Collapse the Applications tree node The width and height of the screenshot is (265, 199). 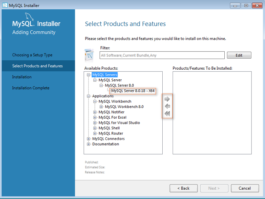coord(88,96)
